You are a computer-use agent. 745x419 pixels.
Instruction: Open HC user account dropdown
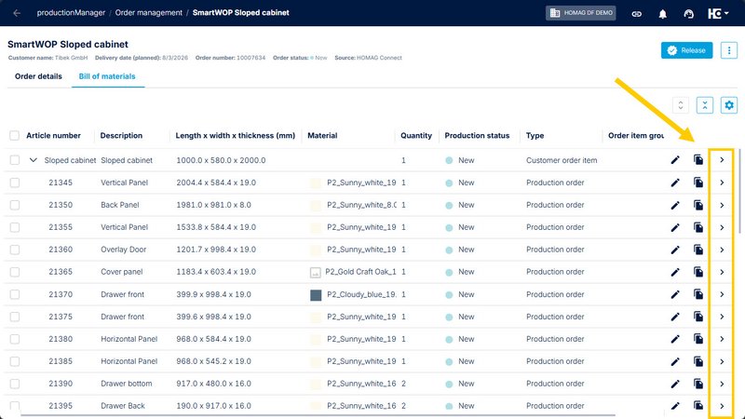[x=718, y=13]
